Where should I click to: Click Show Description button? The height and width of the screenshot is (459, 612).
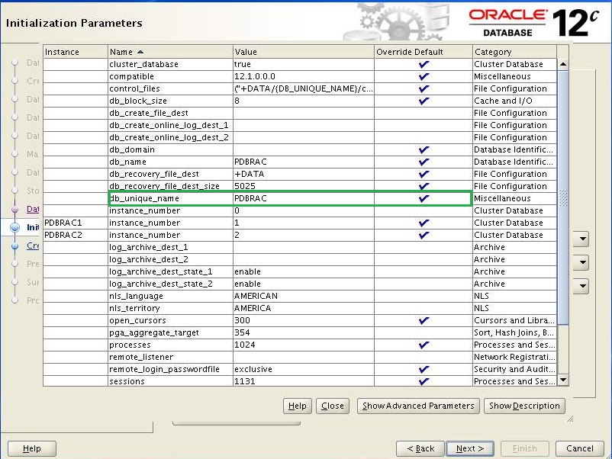pos(524,406)
